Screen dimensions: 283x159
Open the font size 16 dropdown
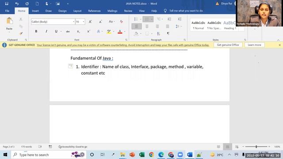pyautogui.click(x=84, y=22)
